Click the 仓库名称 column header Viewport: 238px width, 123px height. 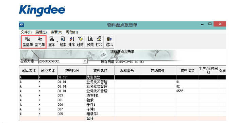29,71
